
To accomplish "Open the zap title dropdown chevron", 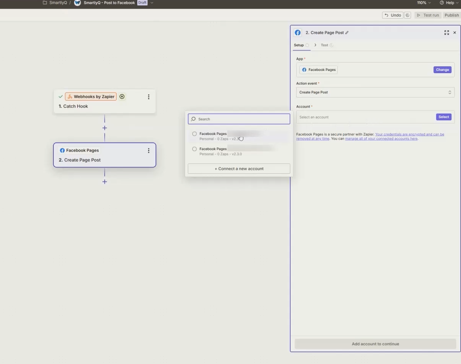I will [152, 3].
